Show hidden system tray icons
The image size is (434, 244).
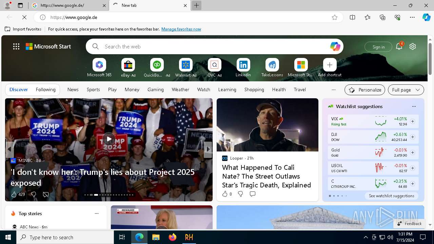tap(366, 237)
